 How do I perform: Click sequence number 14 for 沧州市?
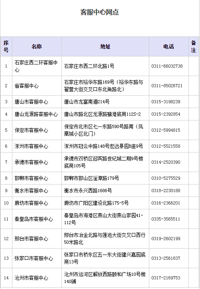tap(6, 278)
